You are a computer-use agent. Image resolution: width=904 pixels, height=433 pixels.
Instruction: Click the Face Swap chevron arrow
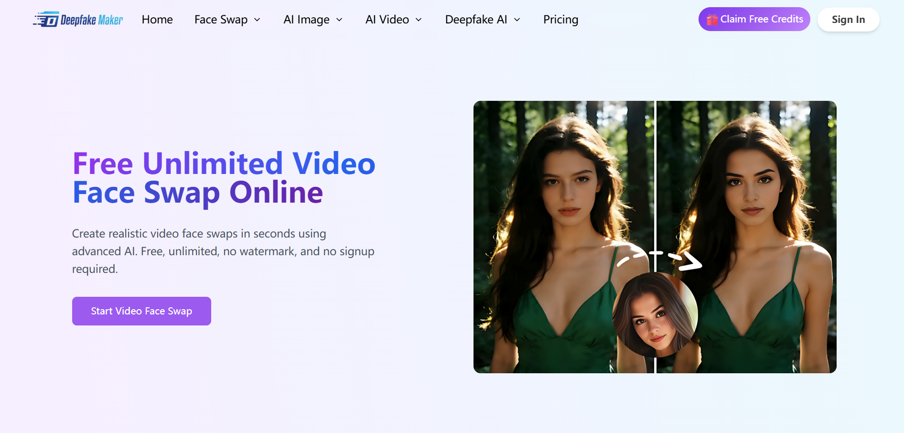[257, 20]
